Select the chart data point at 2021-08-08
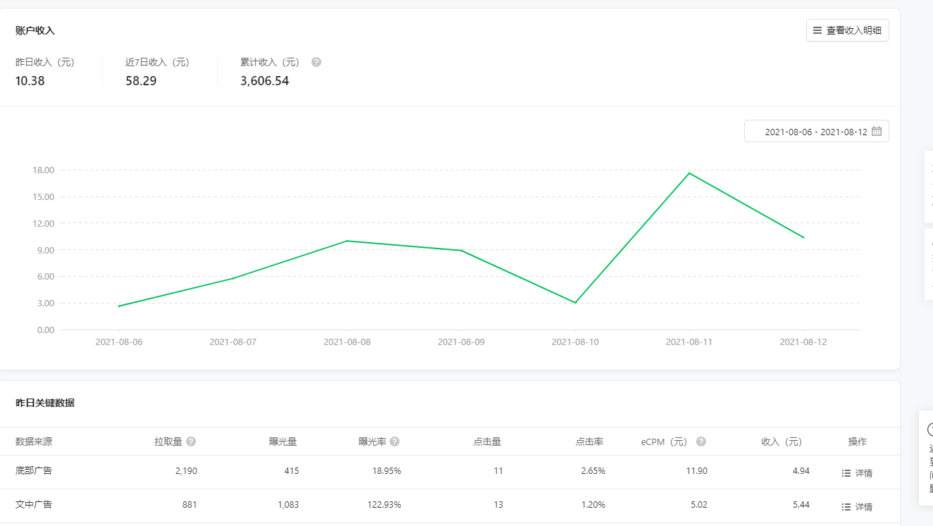933x526 pixels. (347, 241)
